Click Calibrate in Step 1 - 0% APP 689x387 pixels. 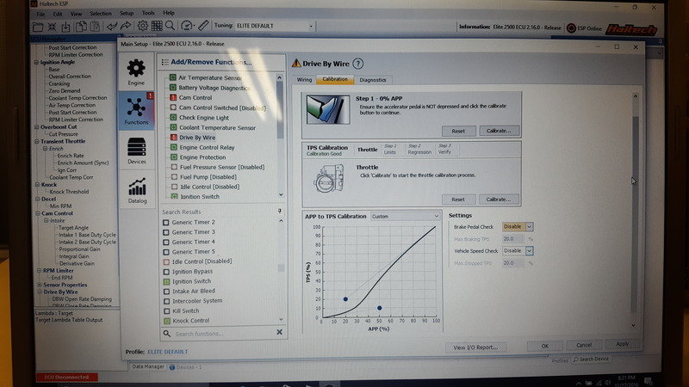click(x=499, y=131)
